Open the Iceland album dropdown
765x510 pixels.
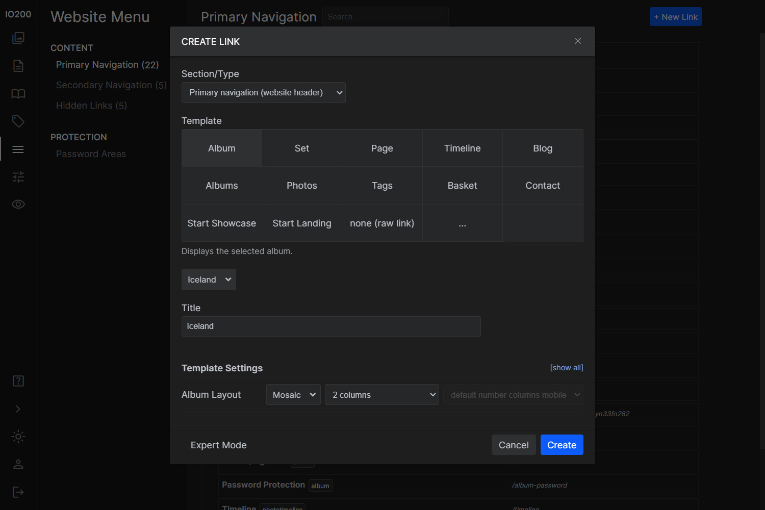coord(209,279)
